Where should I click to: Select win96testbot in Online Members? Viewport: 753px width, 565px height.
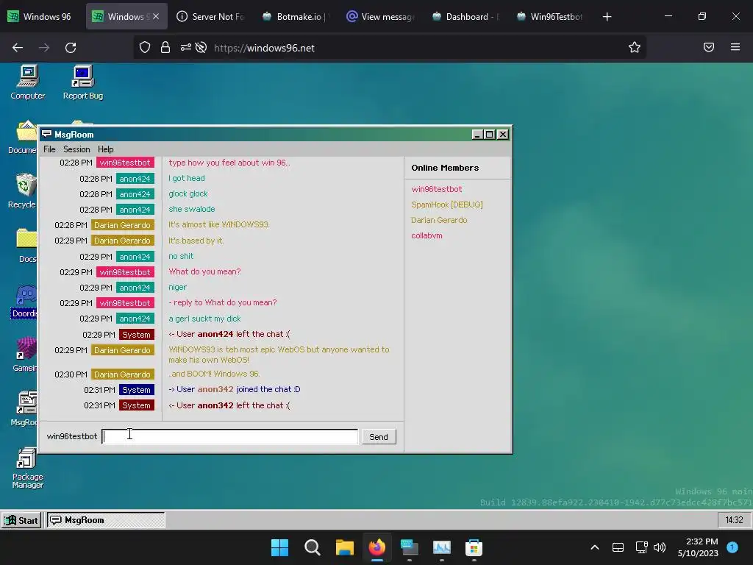coord(437,189)
